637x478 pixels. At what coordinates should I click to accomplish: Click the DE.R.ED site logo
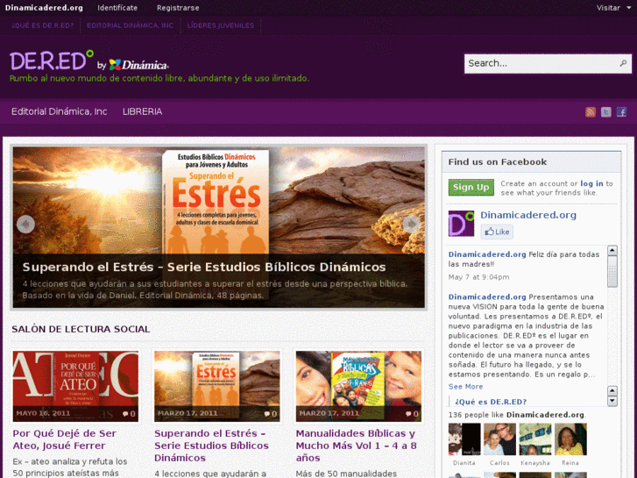coord(52,61)
